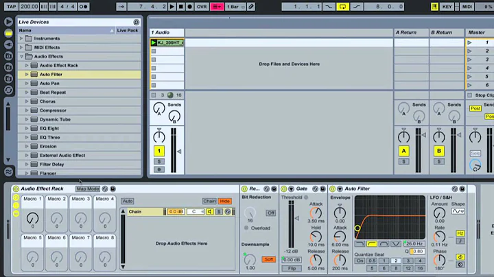Click the Punch-Out switch after Loop
The image size is (494, 277).
(x=356, y=7)
